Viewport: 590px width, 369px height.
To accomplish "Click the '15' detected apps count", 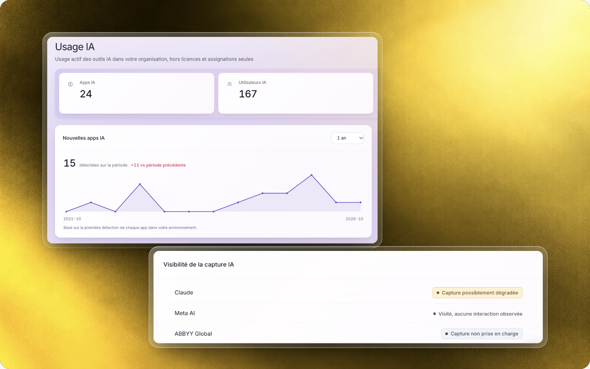I will (x=70, y=163).
